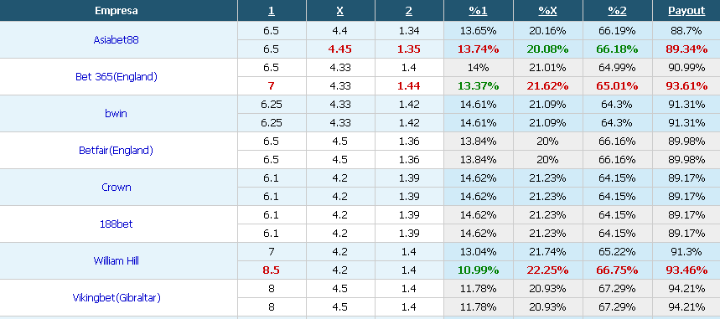The width and height of the screenshot is (720, 319).
Task: Open the bwin bookmaker link
Action: click(x=117, y=113)
